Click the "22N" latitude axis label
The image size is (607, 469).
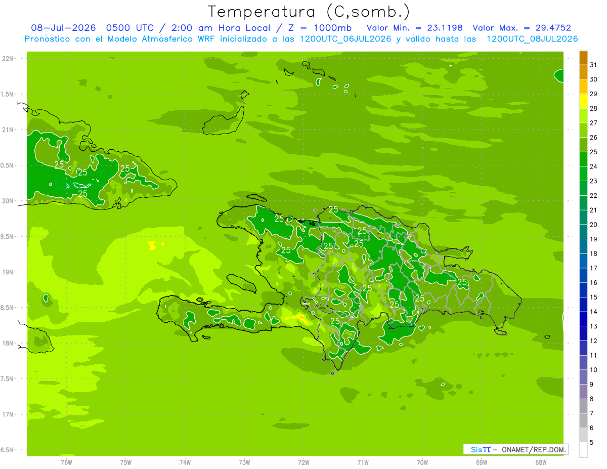pos(8,59)
